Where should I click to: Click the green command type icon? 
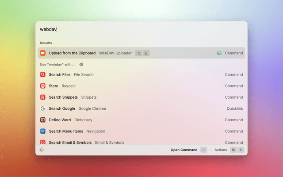click(x=219, y=53)
